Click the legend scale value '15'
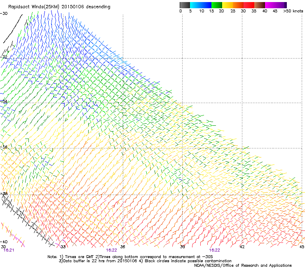 [211, 11]
